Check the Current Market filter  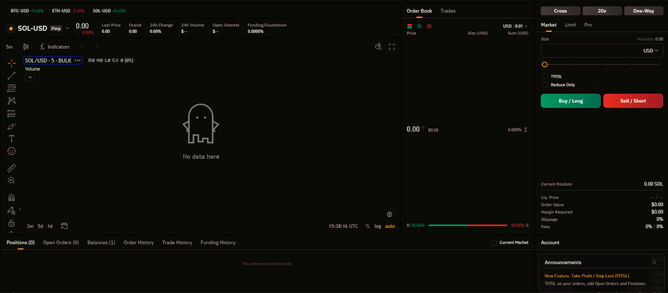(494, 243)
